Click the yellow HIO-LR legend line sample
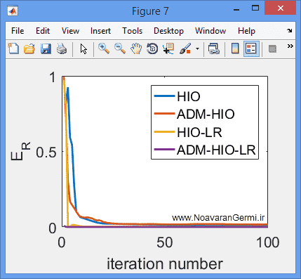The image size is (301, 279). point(165,132)
